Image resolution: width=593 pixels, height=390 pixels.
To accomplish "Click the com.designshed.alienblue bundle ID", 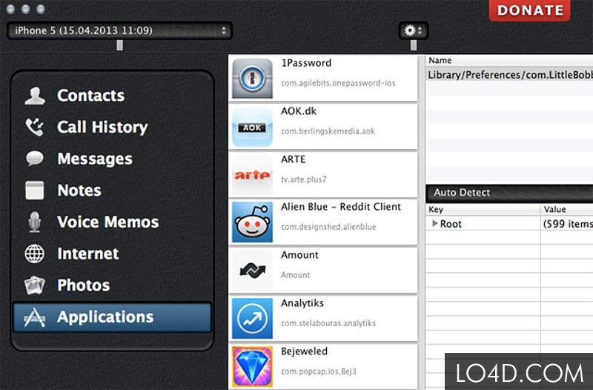I will click(328, 227).
